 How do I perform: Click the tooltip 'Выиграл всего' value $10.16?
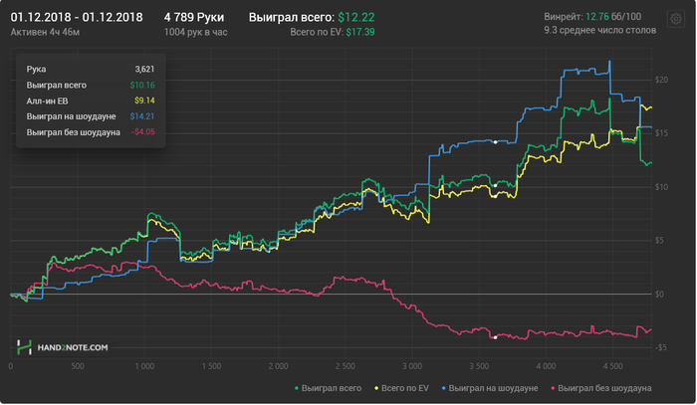click(142, 86)
